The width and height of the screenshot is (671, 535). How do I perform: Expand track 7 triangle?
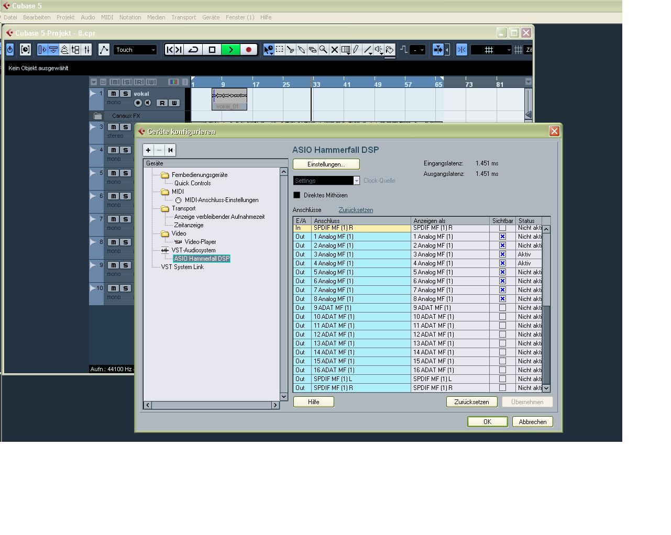coord(94,219)
